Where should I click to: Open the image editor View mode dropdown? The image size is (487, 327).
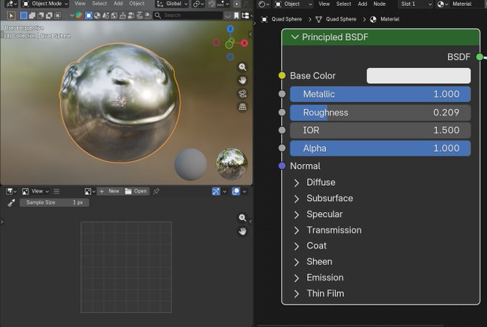35,191
